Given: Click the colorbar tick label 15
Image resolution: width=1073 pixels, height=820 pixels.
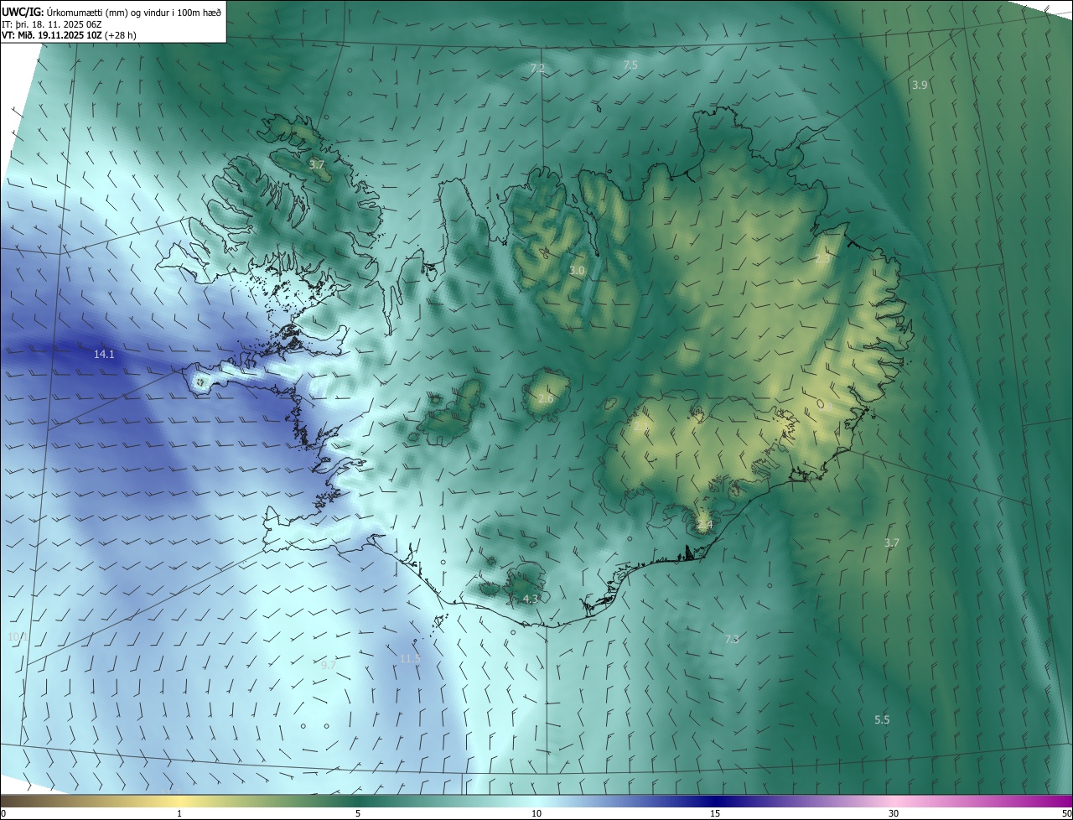Looking at the screenshot, I should coord(715,813).
